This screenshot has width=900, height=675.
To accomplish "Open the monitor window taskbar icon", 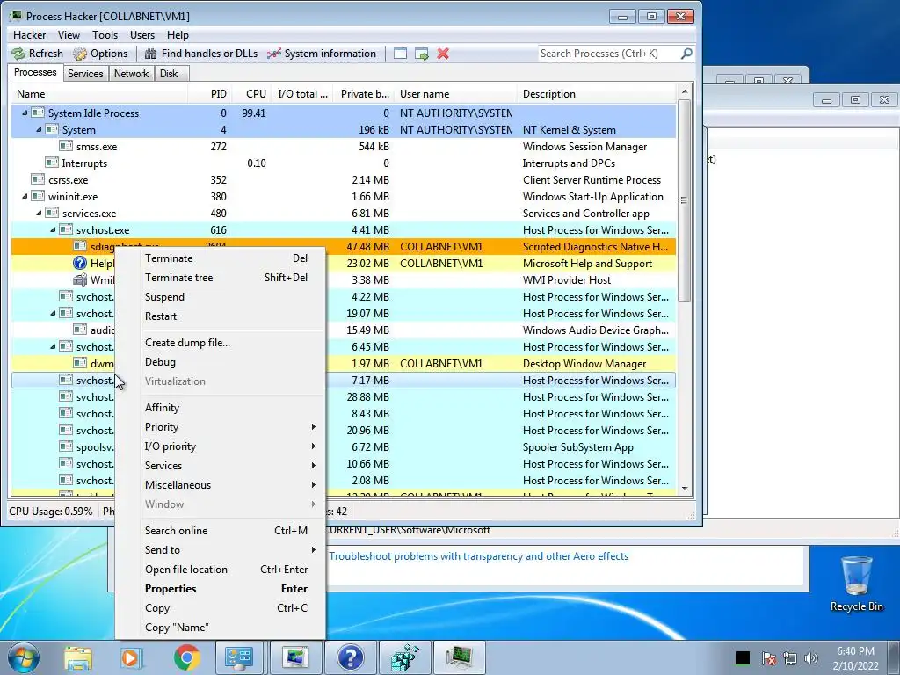I will click(295, 657).
